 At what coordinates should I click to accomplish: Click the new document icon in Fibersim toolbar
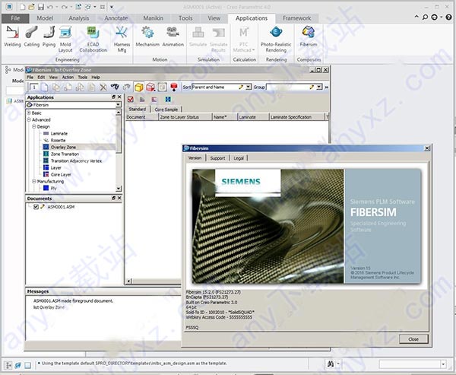coord(45,87)
